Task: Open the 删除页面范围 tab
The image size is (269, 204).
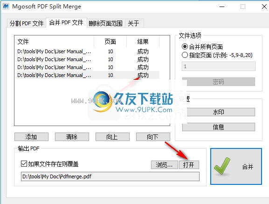Action: 106,23
